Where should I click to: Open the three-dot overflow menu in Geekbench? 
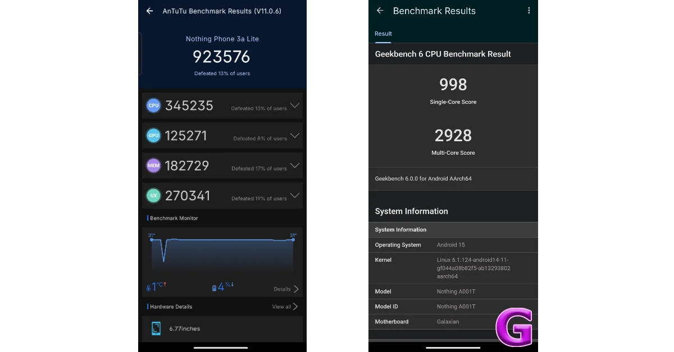point(529,11)
